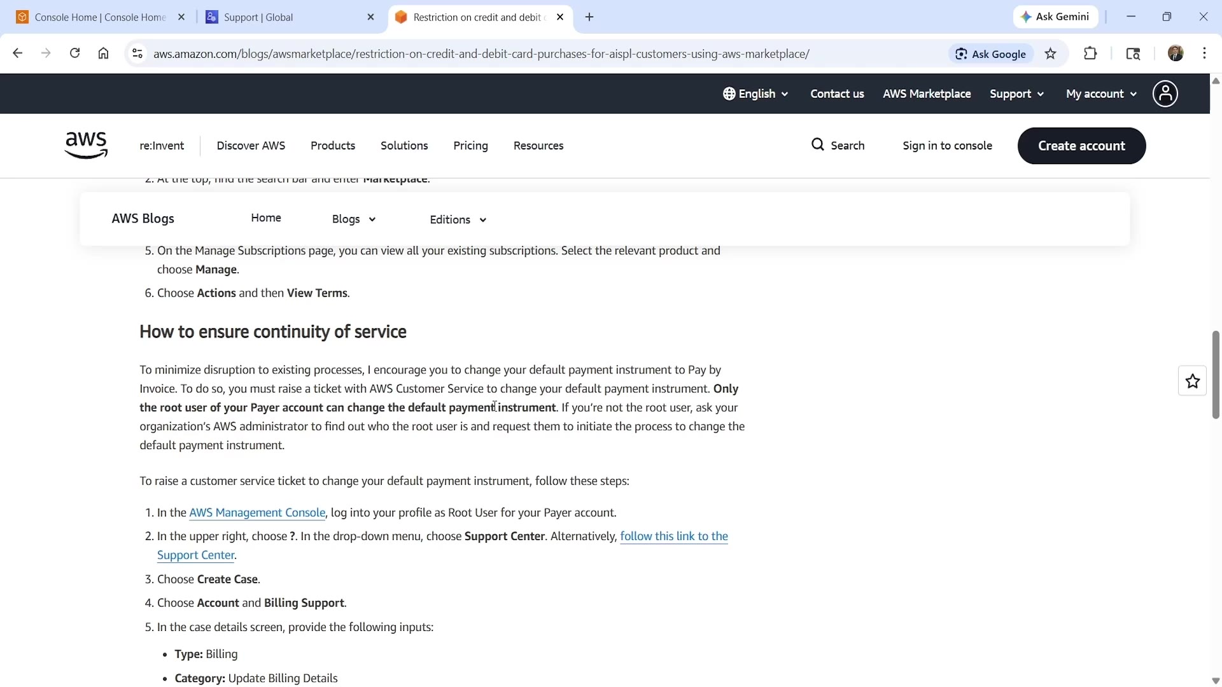
Task: Open Discover AWS menu
Action: click(251, 146)
